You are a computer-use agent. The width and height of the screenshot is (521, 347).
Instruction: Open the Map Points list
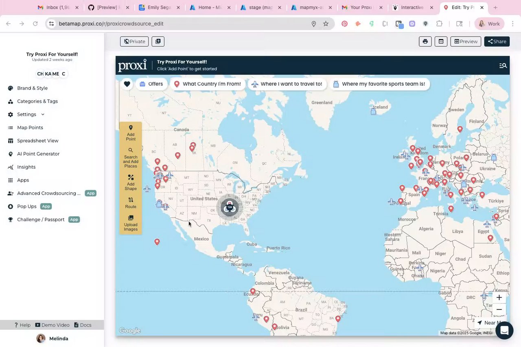(x=30, y=127)
